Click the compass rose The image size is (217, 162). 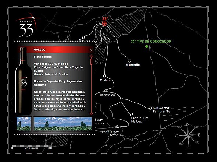pyautogui.click(x=188, y=135)
